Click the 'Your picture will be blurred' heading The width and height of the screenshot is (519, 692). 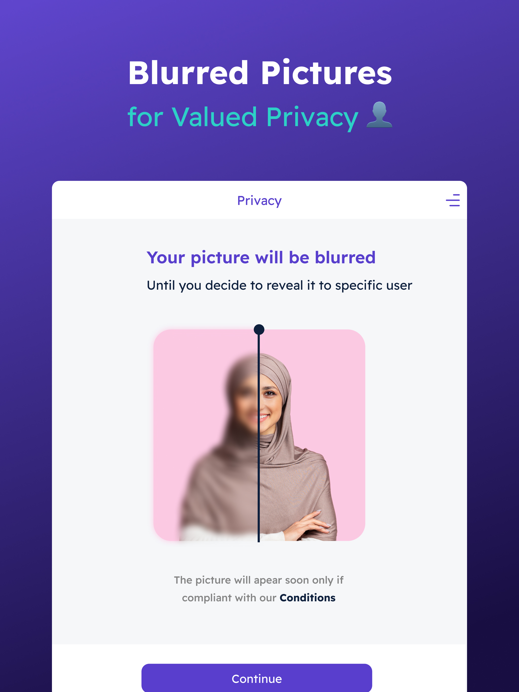261,257
